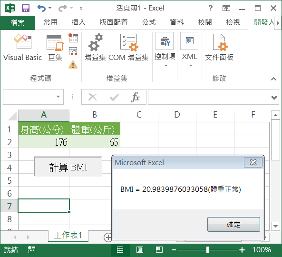282x257 pixels.
Task: Expand the XML group dropdown
Action: [189, 49]
